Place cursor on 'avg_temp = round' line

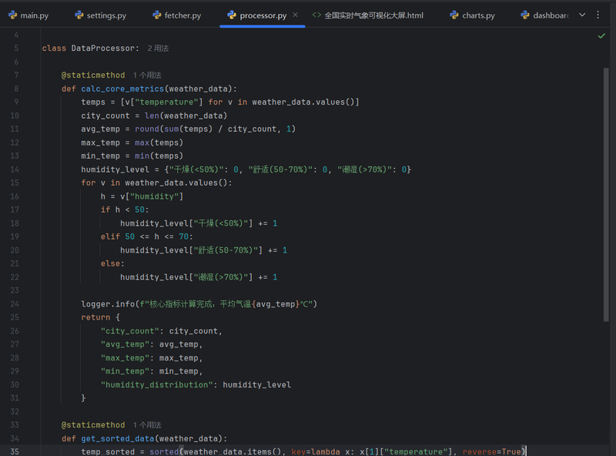pos(188,129)
